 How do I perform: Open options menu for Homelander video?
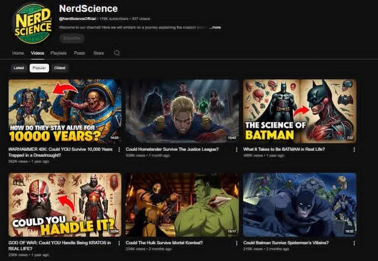pyautogui.click(x=236, y=150)
